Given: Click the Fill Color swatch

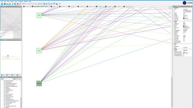Looking at the screenshot, I should coord(184,16).
